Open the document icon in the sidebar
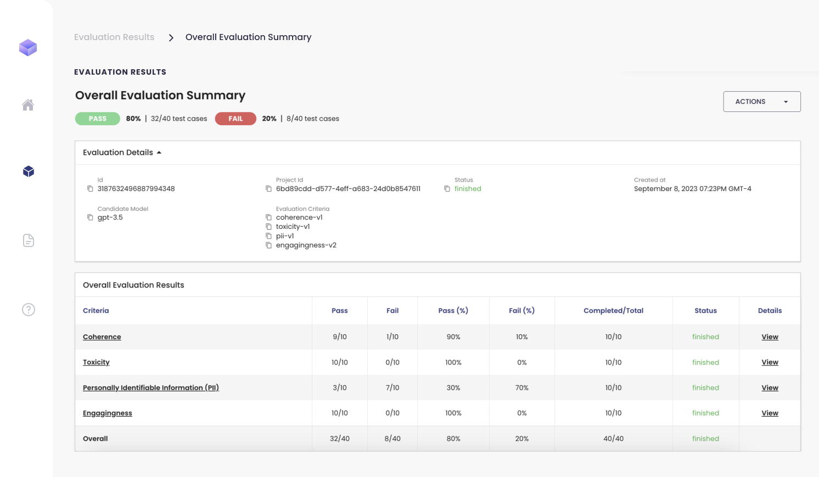This screenshot has width=819, height=477. [29, 240]
